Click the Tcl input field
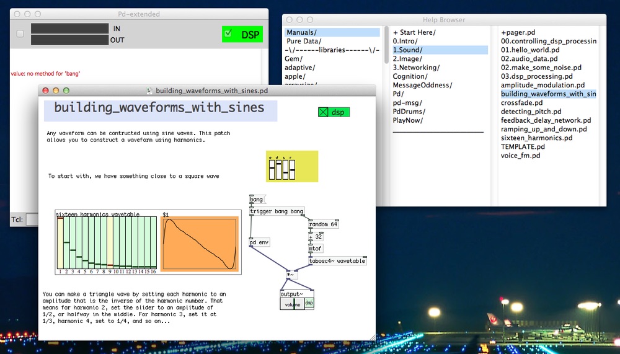Screen dimensions: 620x354 click(32, 219)
